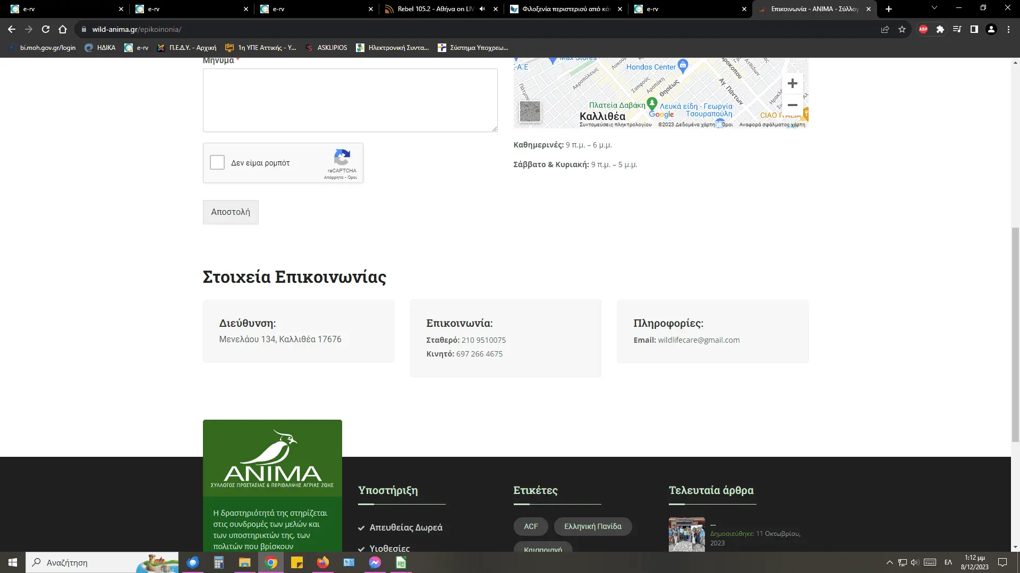
Task: Expand the tab search dropdown arrow
Action: click(x=934, y=8)
